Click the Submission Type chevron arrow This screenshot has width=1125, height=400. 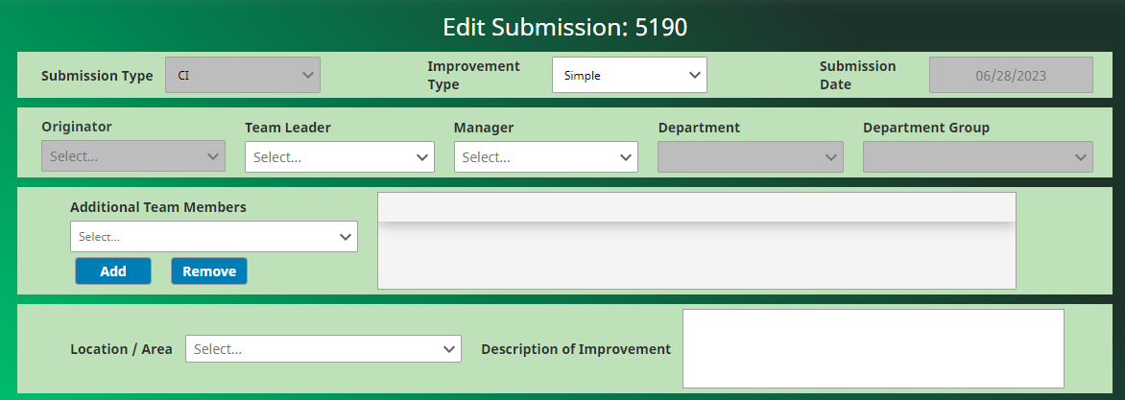click(308, 75)
